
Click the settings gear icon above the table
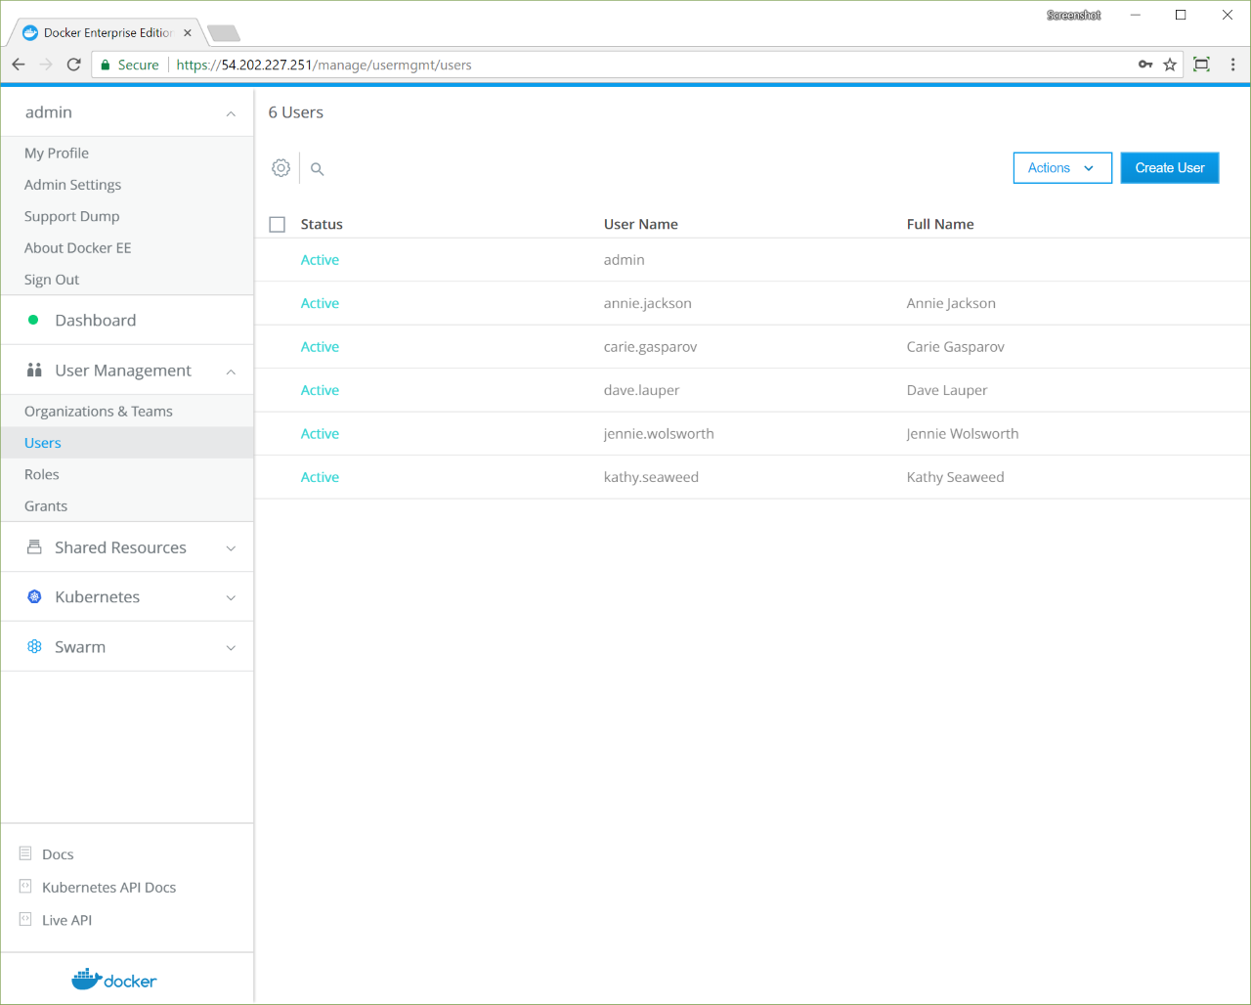click(x=280, y=168)
